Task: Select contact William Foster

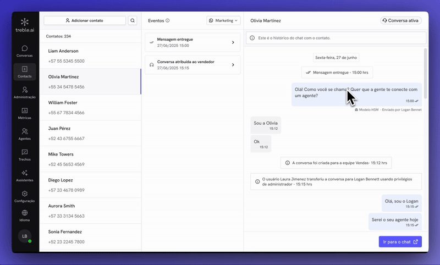Action: [90, 107]
